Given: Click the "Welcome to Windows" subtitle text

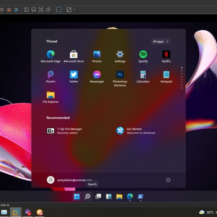Looking at the screenshot, I should coord(141,133).
